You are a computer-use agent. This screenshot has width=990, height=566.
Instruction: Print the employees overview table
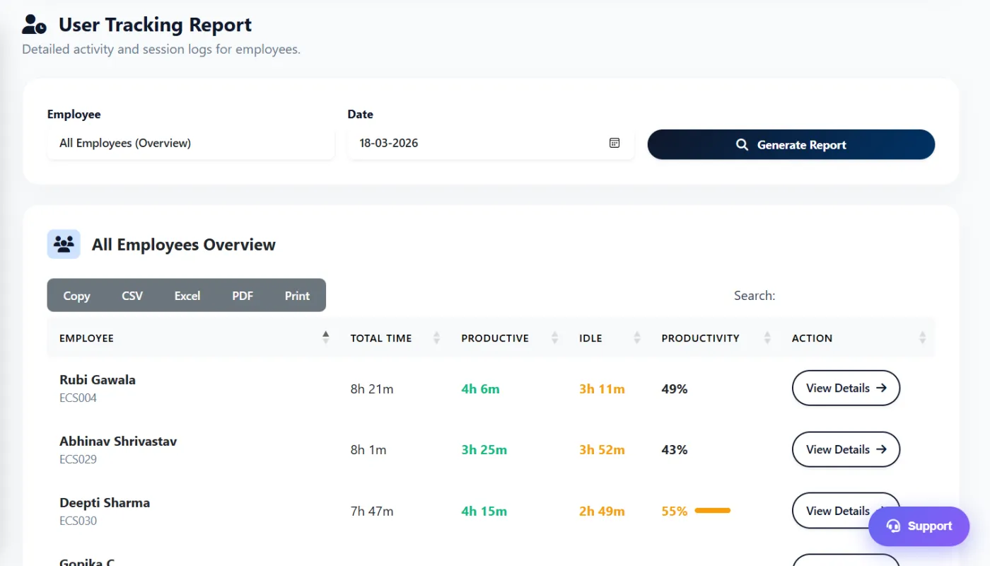[297, 296]
